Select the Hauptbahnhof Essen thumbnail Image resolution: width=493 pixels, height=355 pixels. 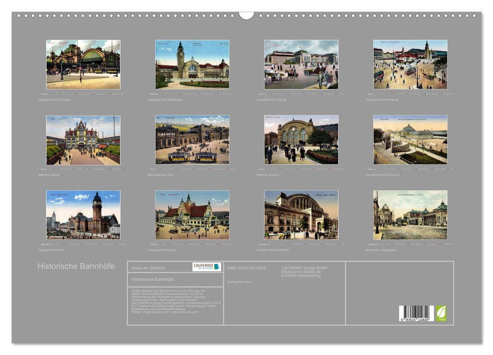click(x=192, y=215)
